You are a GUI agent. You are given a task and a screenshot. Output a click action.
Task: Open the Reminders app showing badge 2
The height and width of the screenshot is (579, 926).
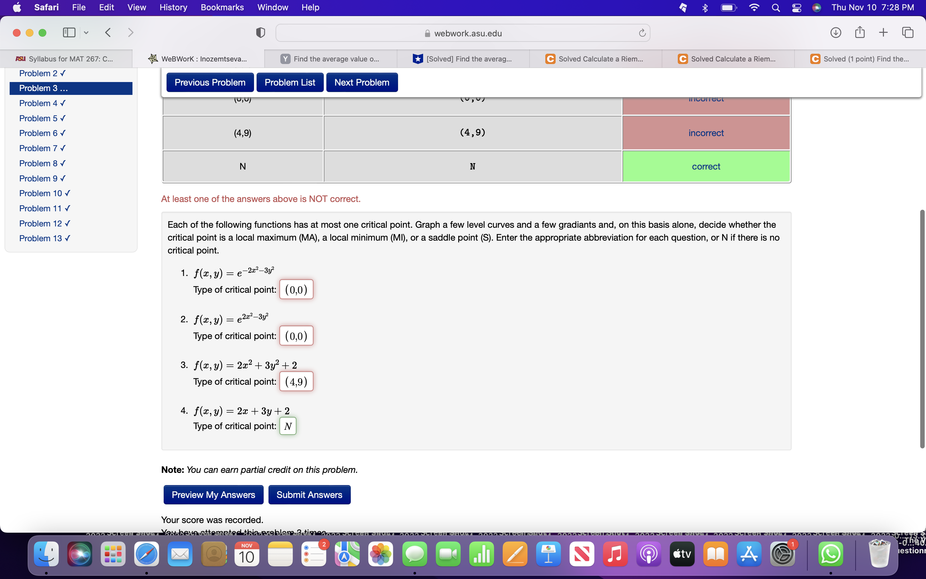click(314, 554)
